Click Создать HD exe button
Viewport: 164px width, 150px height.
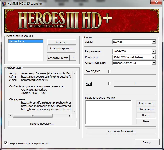(58, 58)
